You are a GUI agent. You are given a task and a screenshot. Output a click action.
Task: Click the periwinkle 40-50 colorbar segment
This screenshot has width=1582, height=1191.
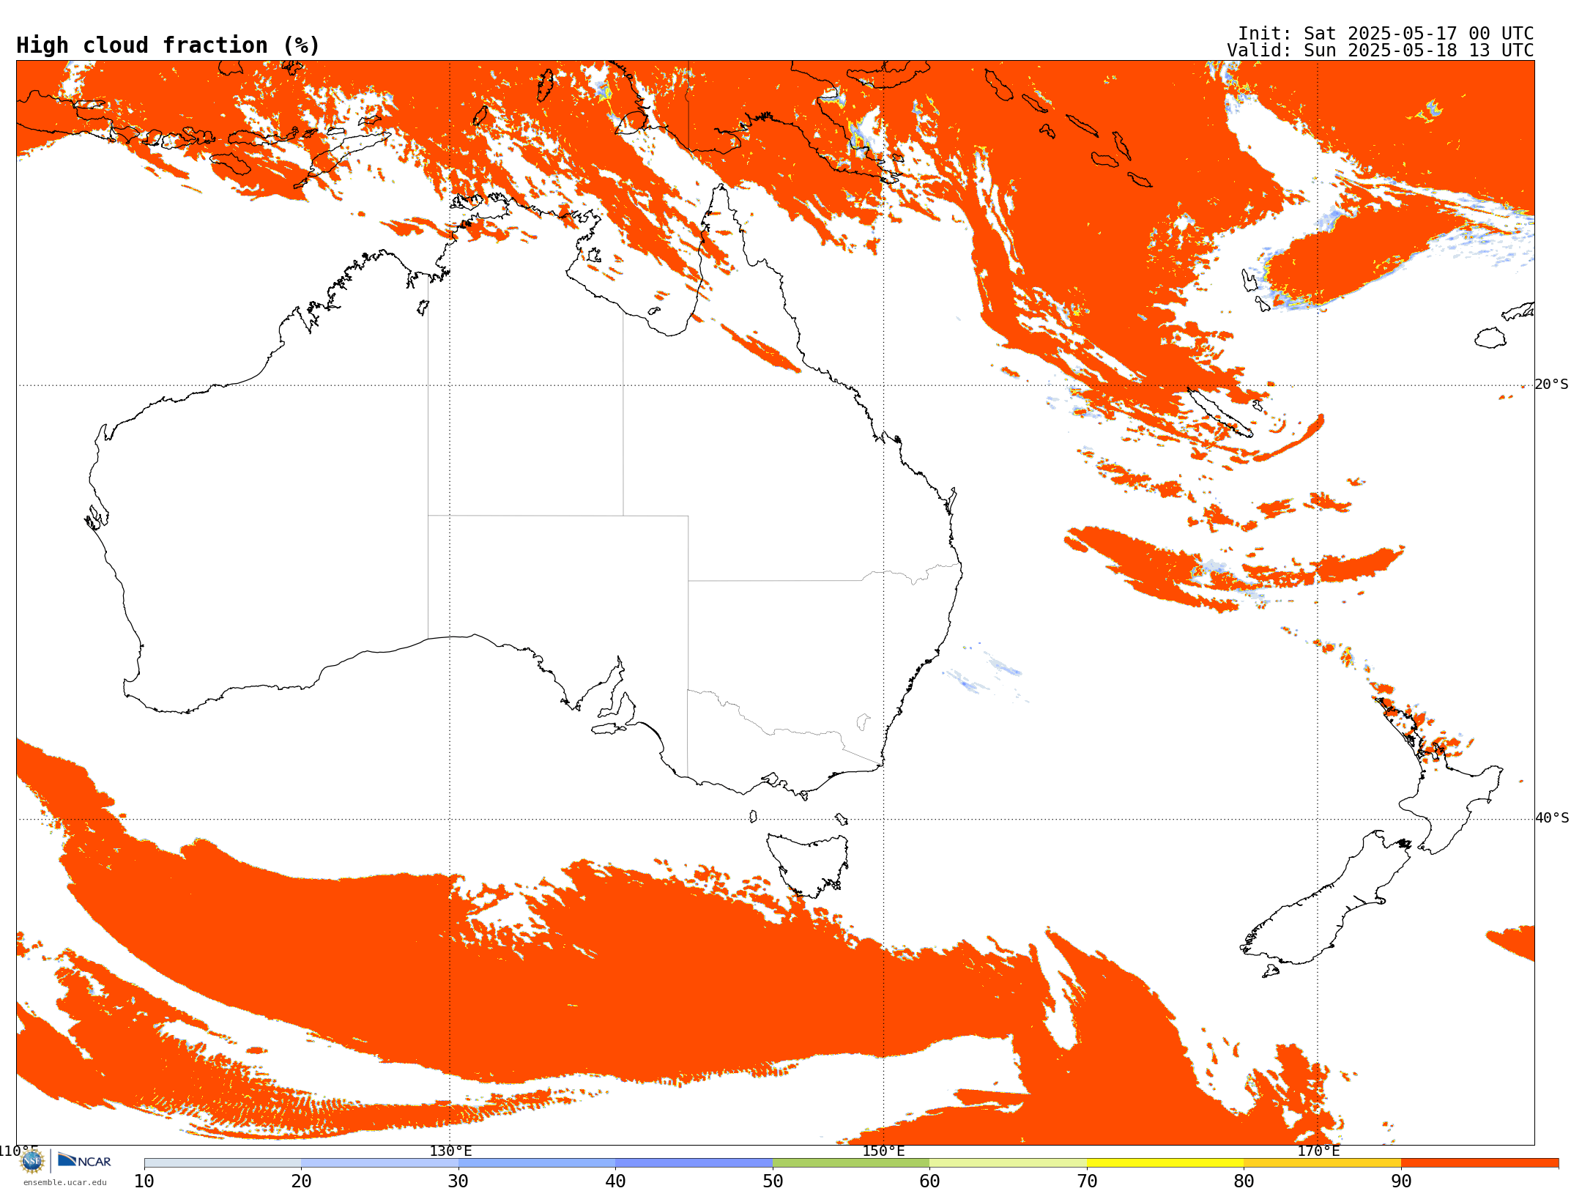click(694, 1163)
